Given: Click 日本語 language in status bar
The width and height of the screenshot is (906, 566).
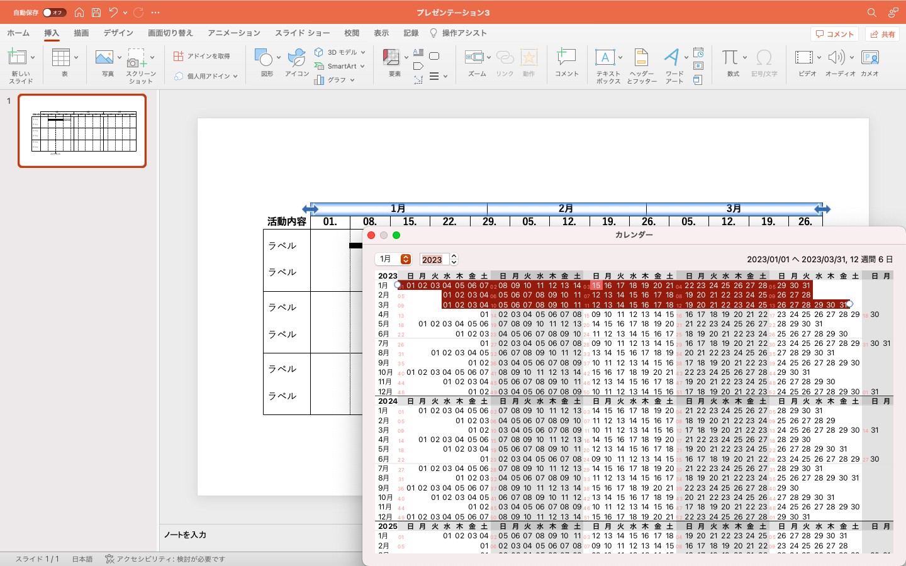Looking at the screenshot, I should (82, 558).
